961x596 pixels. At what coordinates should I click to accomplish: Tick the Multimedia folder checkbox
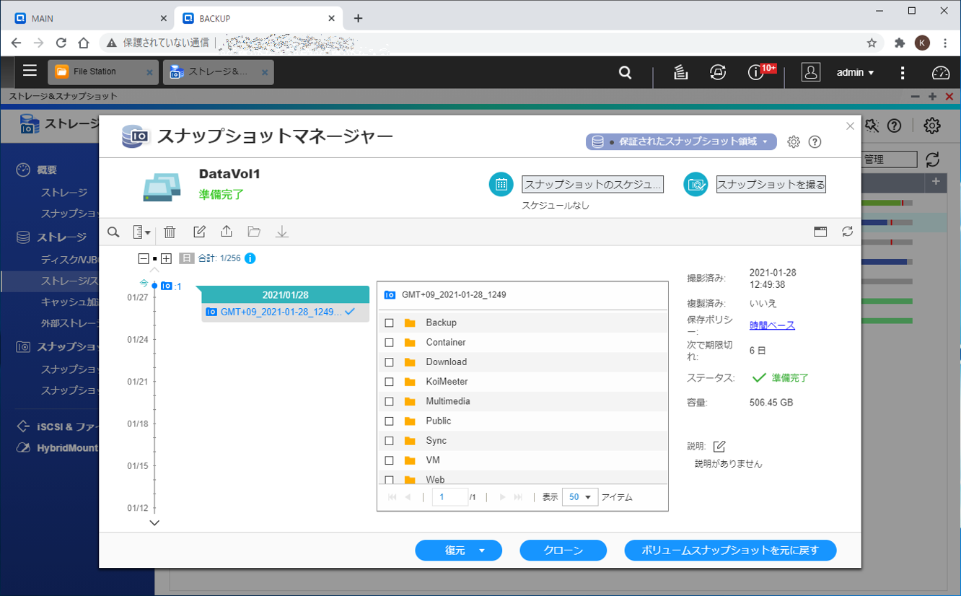(x=389, y=401)
